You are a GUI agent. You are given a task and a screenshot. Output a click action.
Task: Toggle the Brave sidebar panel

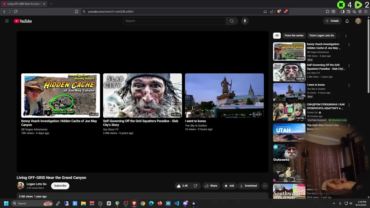point(343,12)
